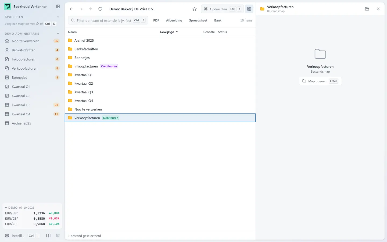
Task: Open Nog te verwerken in sidebar
Action: tap(32, 41)
